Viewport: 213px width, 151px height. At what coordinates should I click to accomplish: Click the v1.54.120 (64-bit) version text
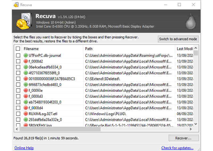[72, 17]
